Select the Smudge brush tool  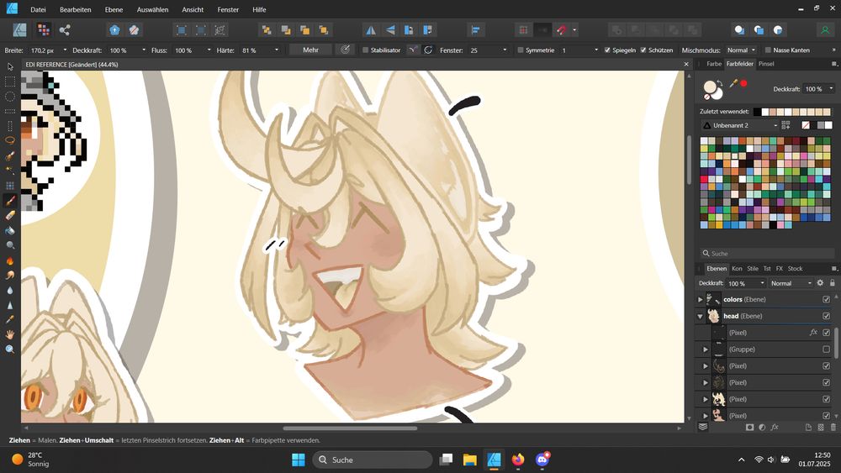[x=10, y=276]
